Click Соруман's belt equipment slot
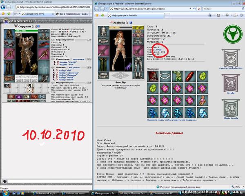This screenshot has height=196, width=245. pos(9,78)
